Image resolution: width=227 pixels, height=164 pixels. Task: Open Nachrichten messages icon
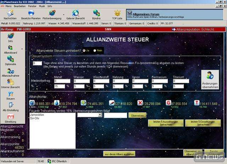(10, 13)
